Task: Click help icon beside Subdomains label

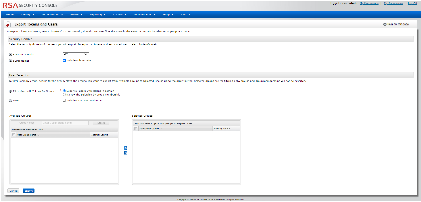Action: [x=10, y=61]
